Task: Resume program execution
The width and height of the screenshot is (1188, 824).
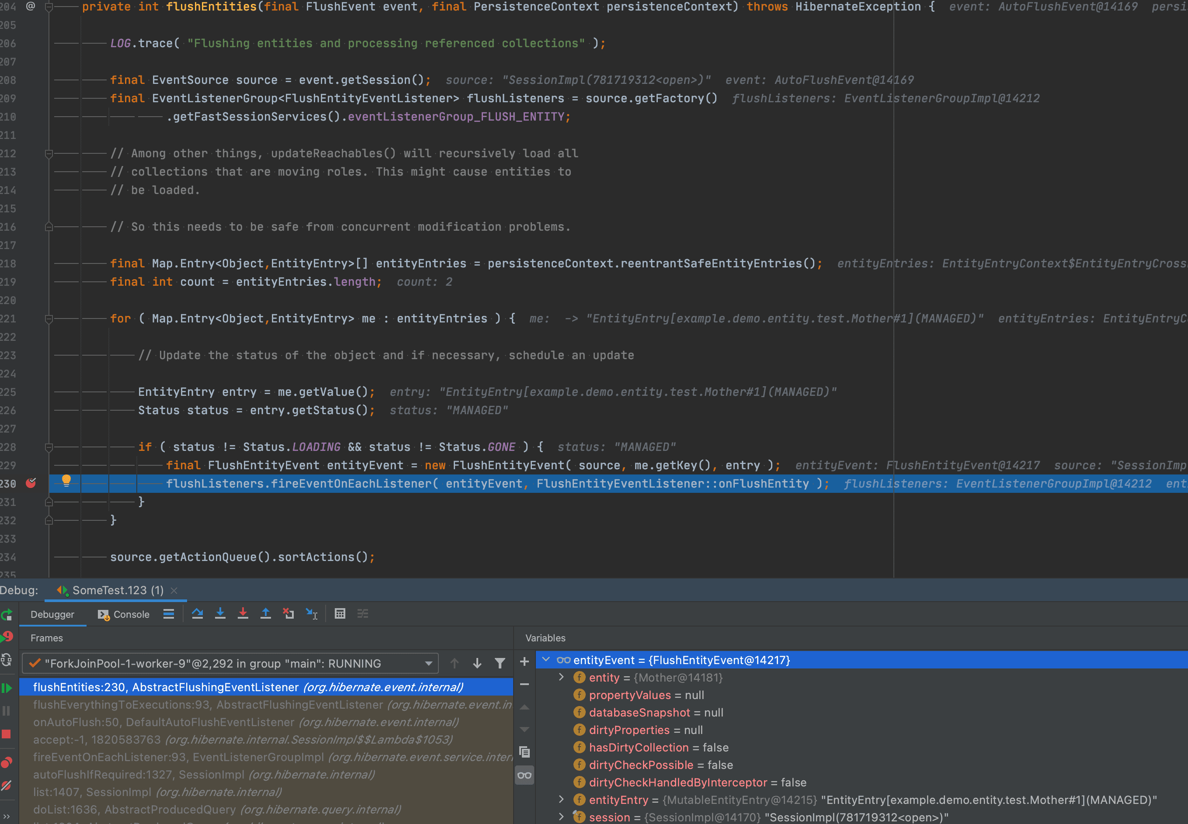Action: pos(6,688)
